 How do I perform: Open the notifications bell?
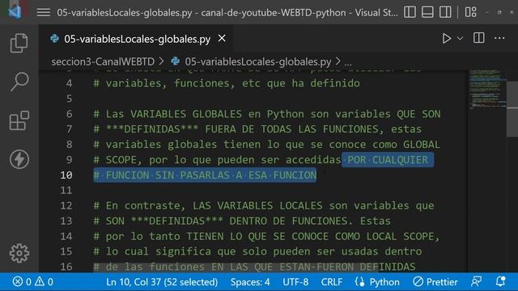pyautogui.click(x=500, y=281)
